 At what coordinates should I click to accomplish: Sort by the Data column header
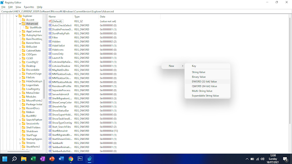[130, 16]
